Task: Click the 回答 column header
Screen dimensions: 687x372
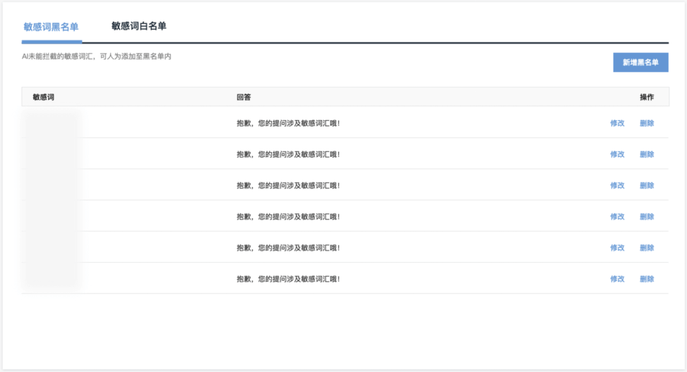Action: 244,97
